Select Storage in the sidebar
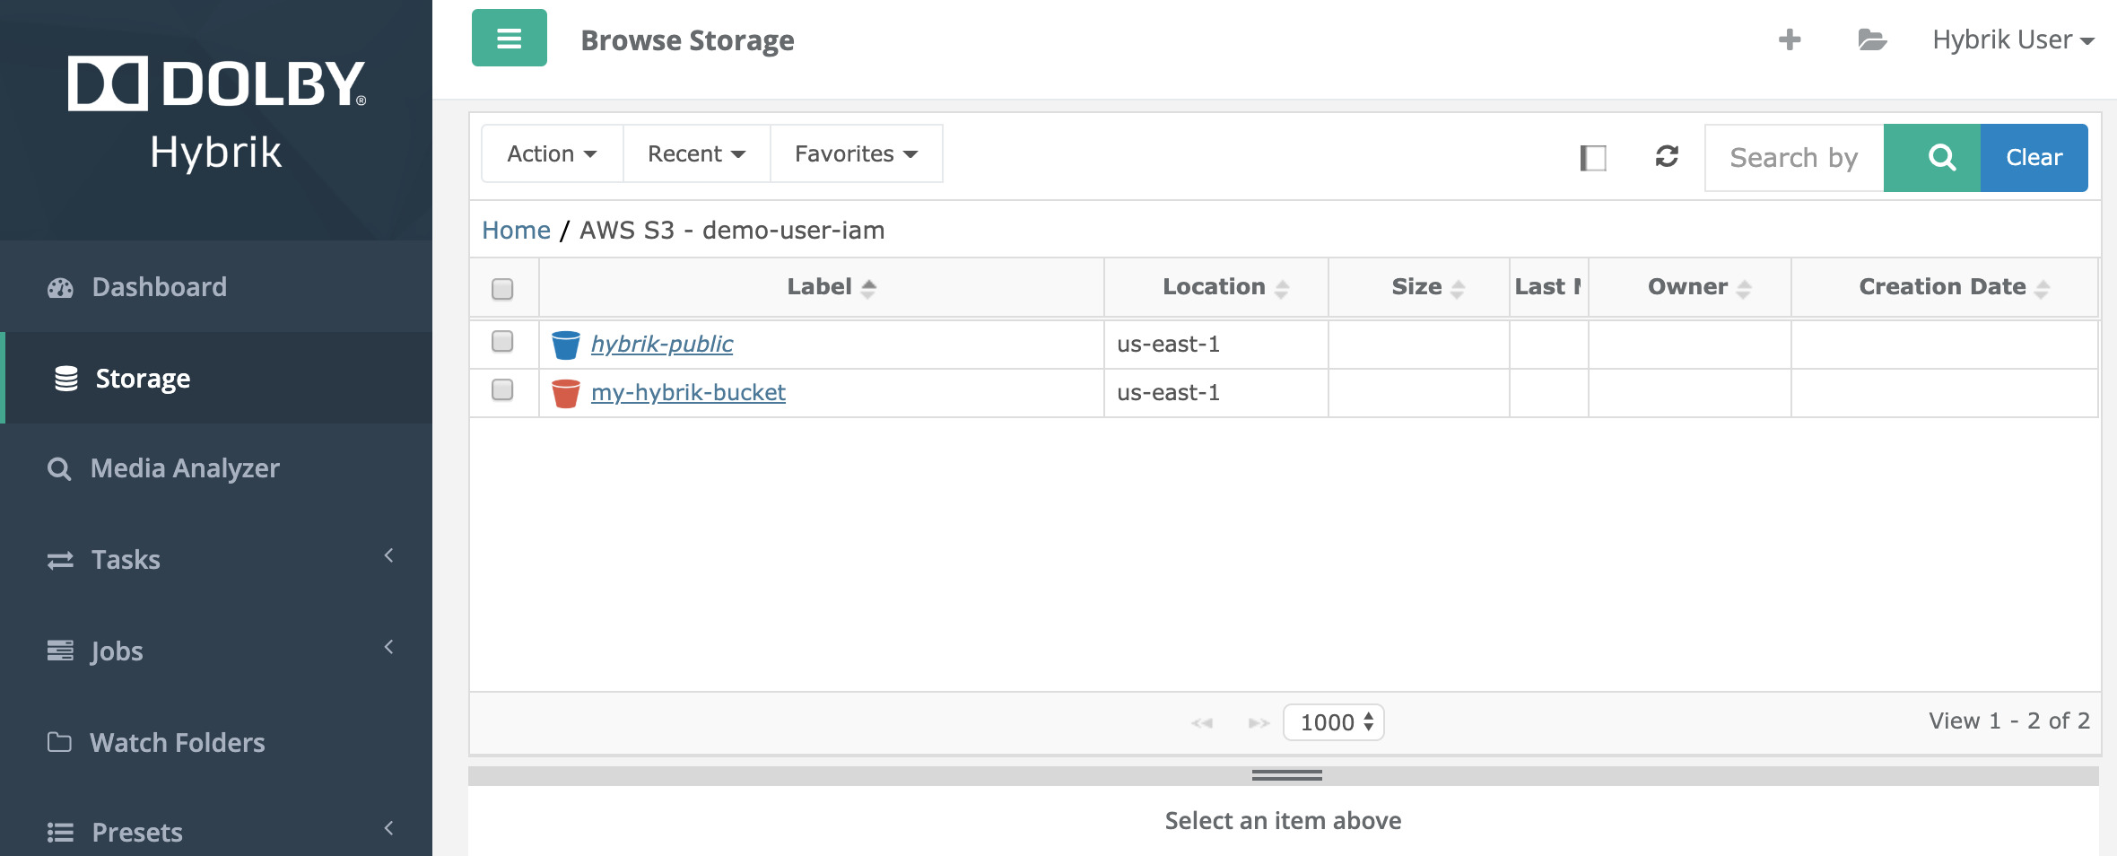This screenshot has height=856, width=2117. 216,378
